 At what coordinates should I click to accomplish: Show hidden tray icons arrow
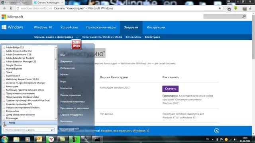[212, 139]
